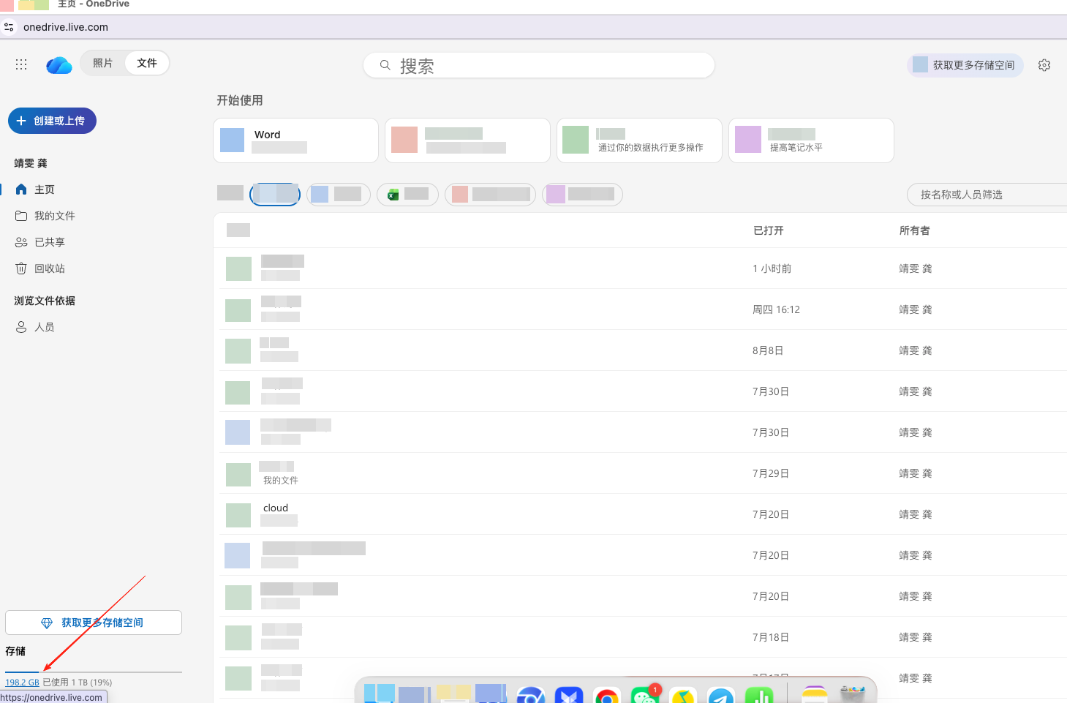
Task: Click the storage usage progress bar
Action: pos(94,672)
